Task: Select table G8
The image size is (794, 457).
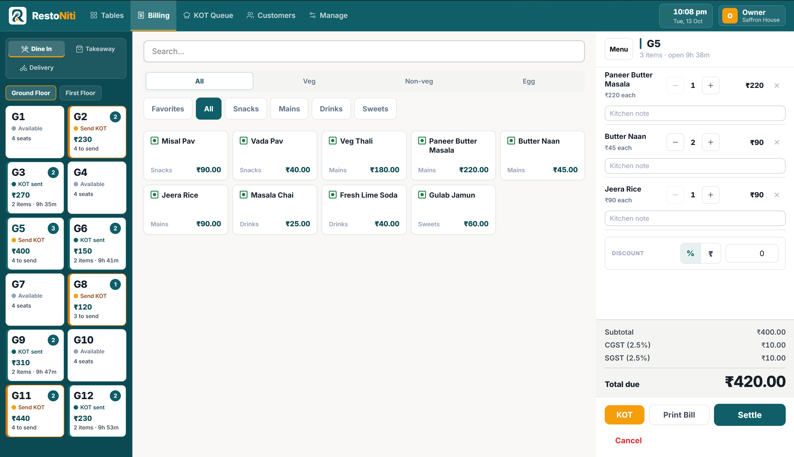Action: [x=97, y=299]
